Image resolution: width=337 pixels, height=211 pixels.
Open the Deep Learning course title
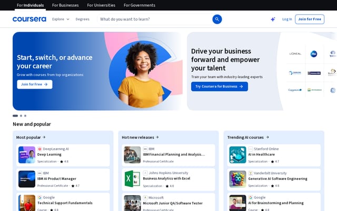pyautogui.click(x=49, y=155)
